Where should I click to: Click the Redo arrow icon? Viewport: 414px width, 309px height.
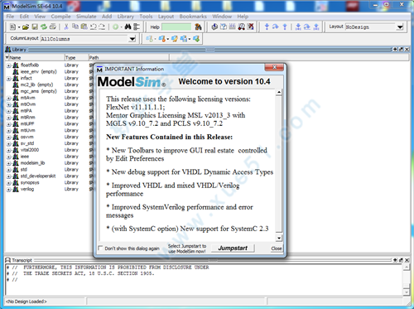[x=102, y=27]
